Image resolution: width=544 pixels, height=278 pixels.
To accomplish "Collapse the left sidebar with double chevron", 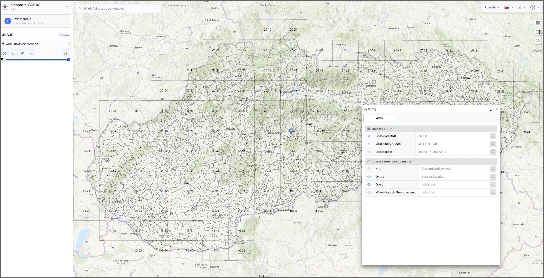I will (67, 7).
